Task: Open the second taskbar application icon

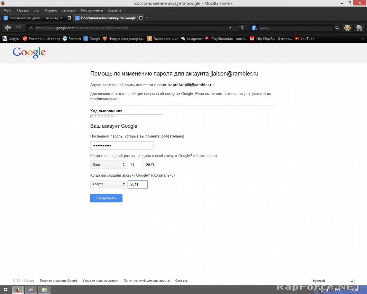Action: (x=31, y=290)
